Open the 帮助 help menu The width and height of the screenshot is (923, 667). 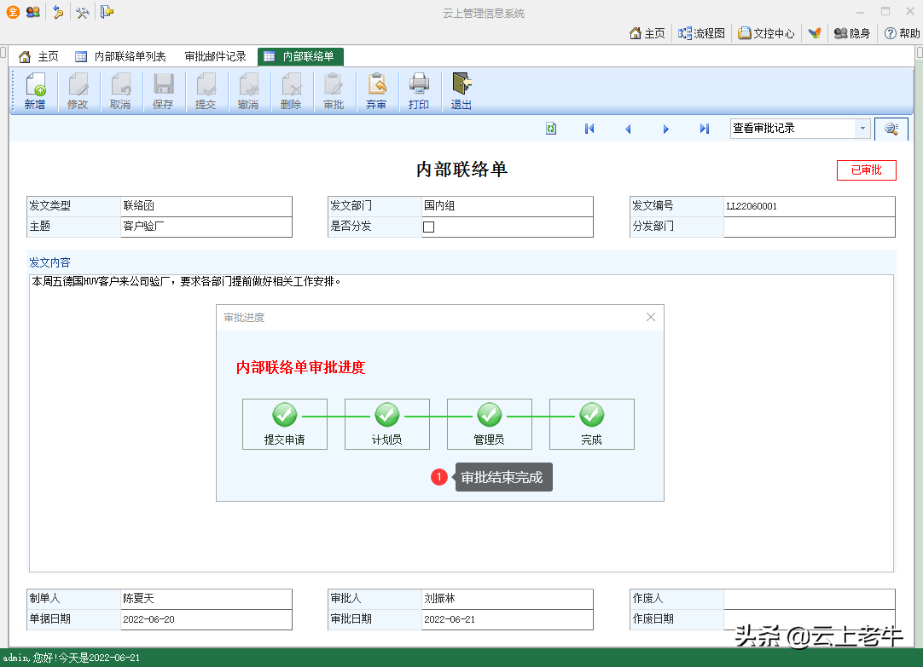tap(903, 33)
